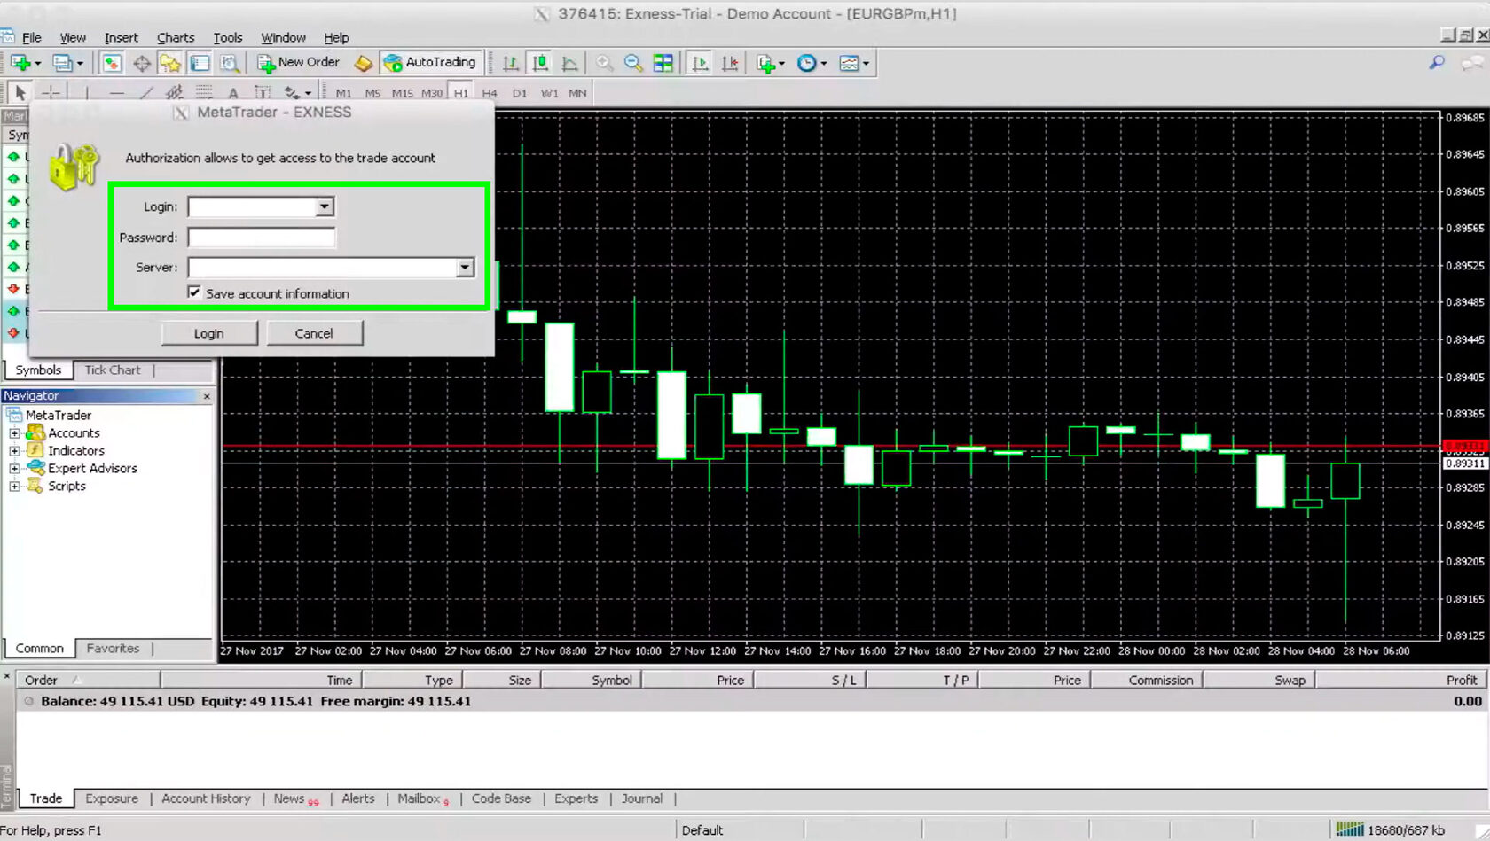Toggle the AutoTrading button
The image size is (1490, 841).
coord(431,63)
